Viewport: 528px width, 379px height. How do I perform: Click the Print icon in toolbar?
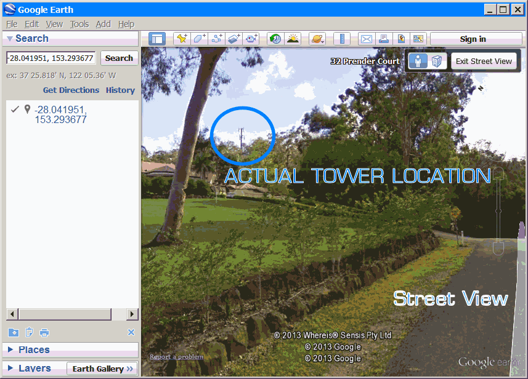[x=384, y=39]
